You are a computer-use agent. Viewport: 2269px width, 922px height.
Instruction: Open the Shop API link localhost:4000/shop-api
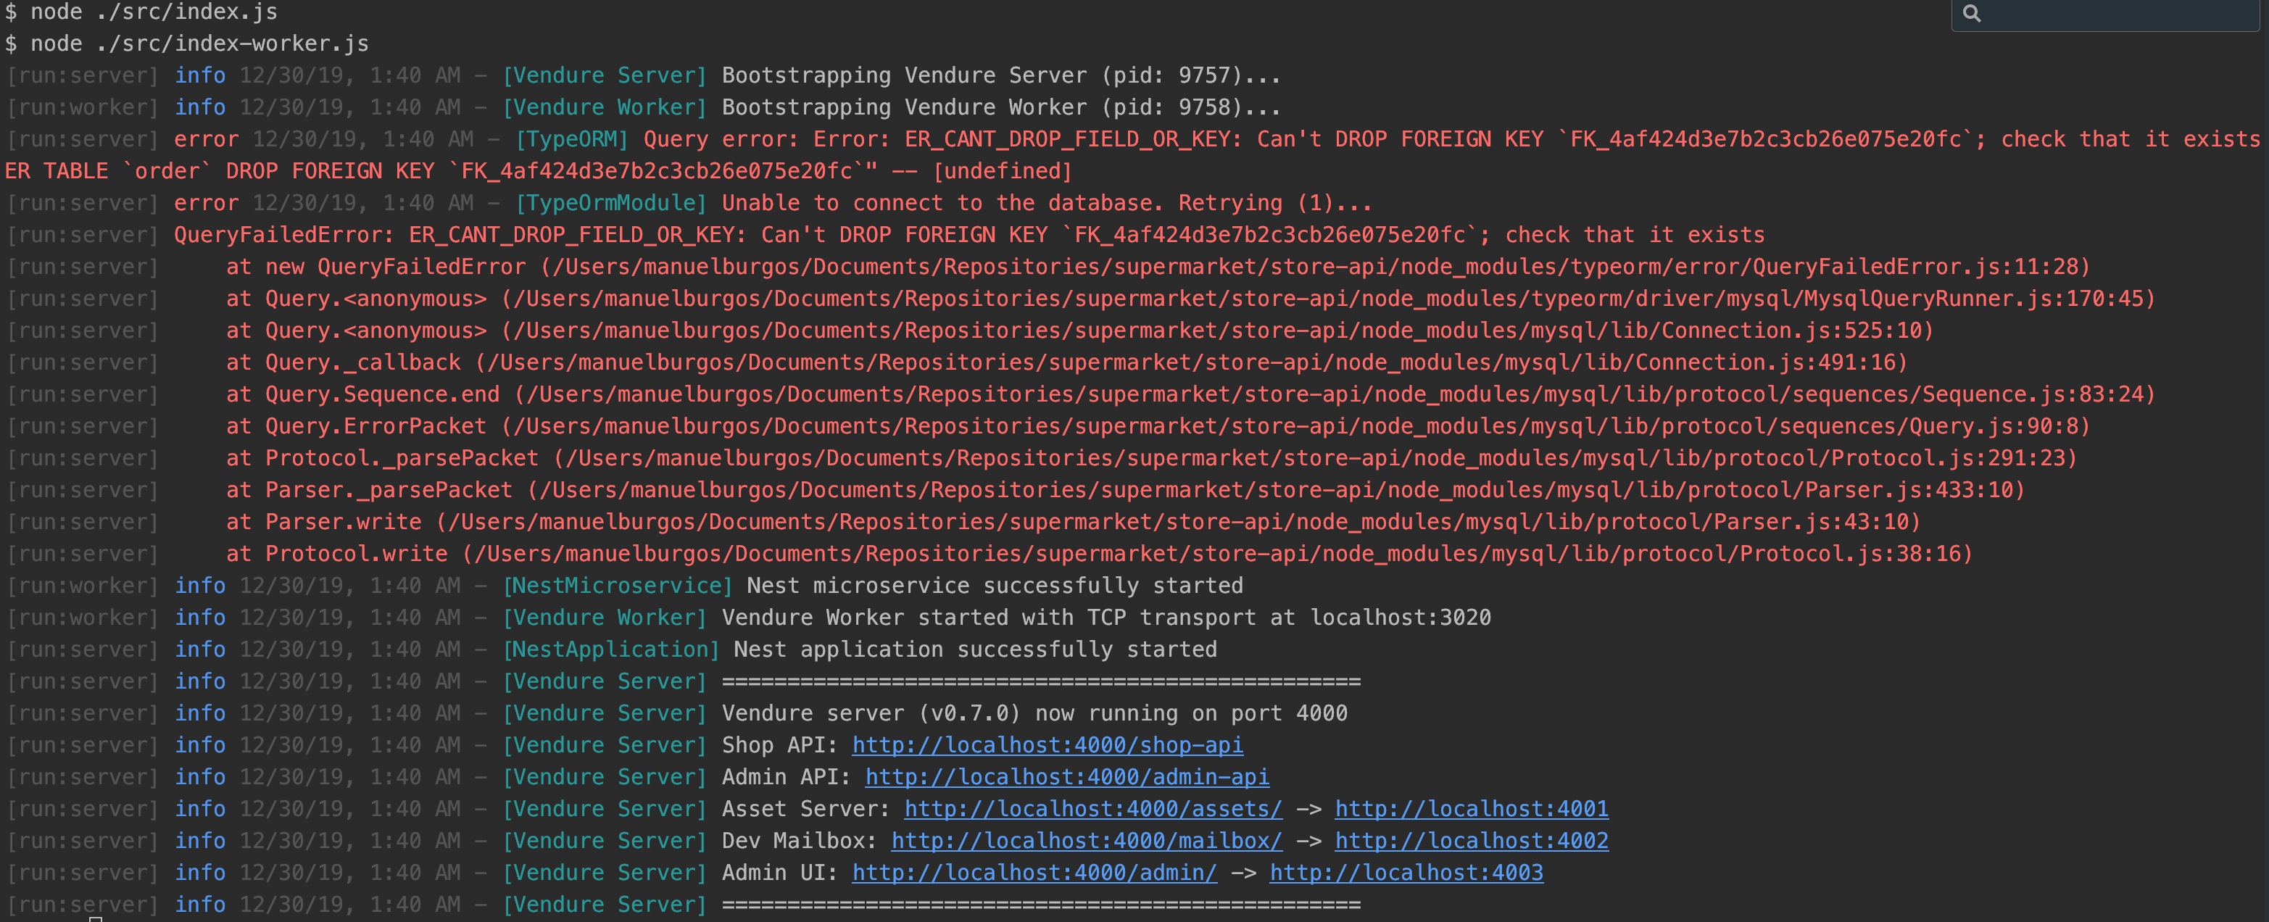[1048, 745]
